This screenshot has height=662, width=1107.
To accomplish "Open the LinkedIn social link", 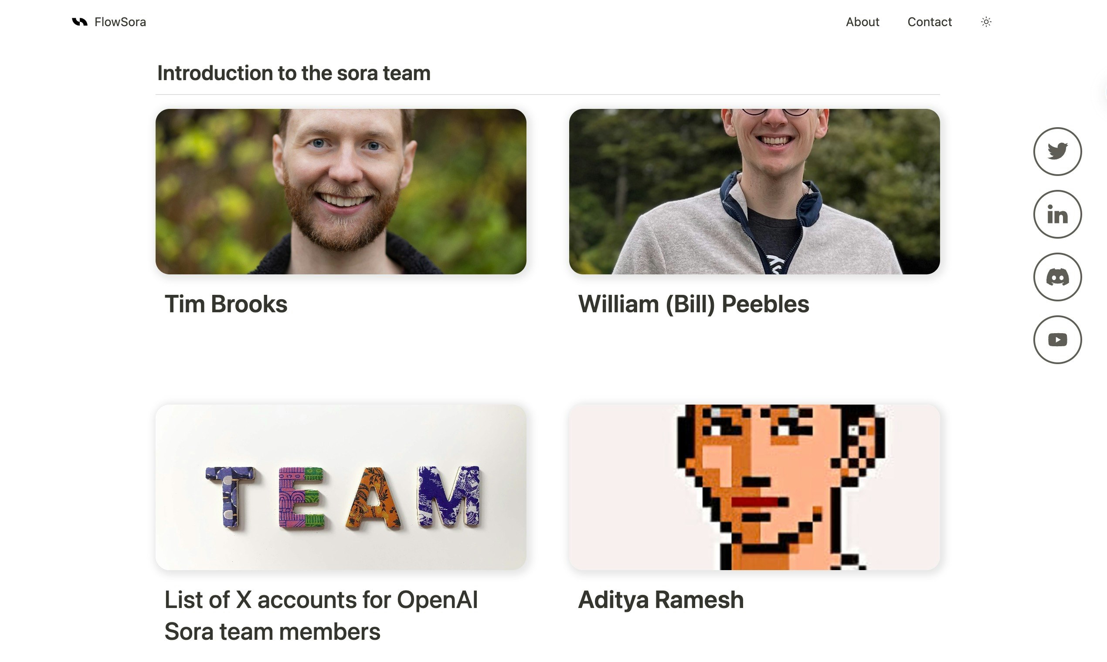I will click(x=1057, y=214).
